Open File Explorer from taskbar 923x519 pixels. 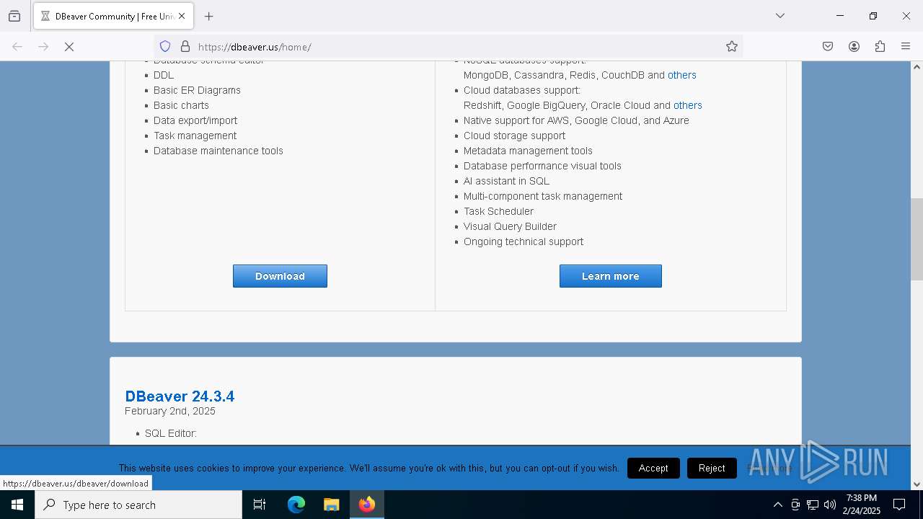point(331,505)
